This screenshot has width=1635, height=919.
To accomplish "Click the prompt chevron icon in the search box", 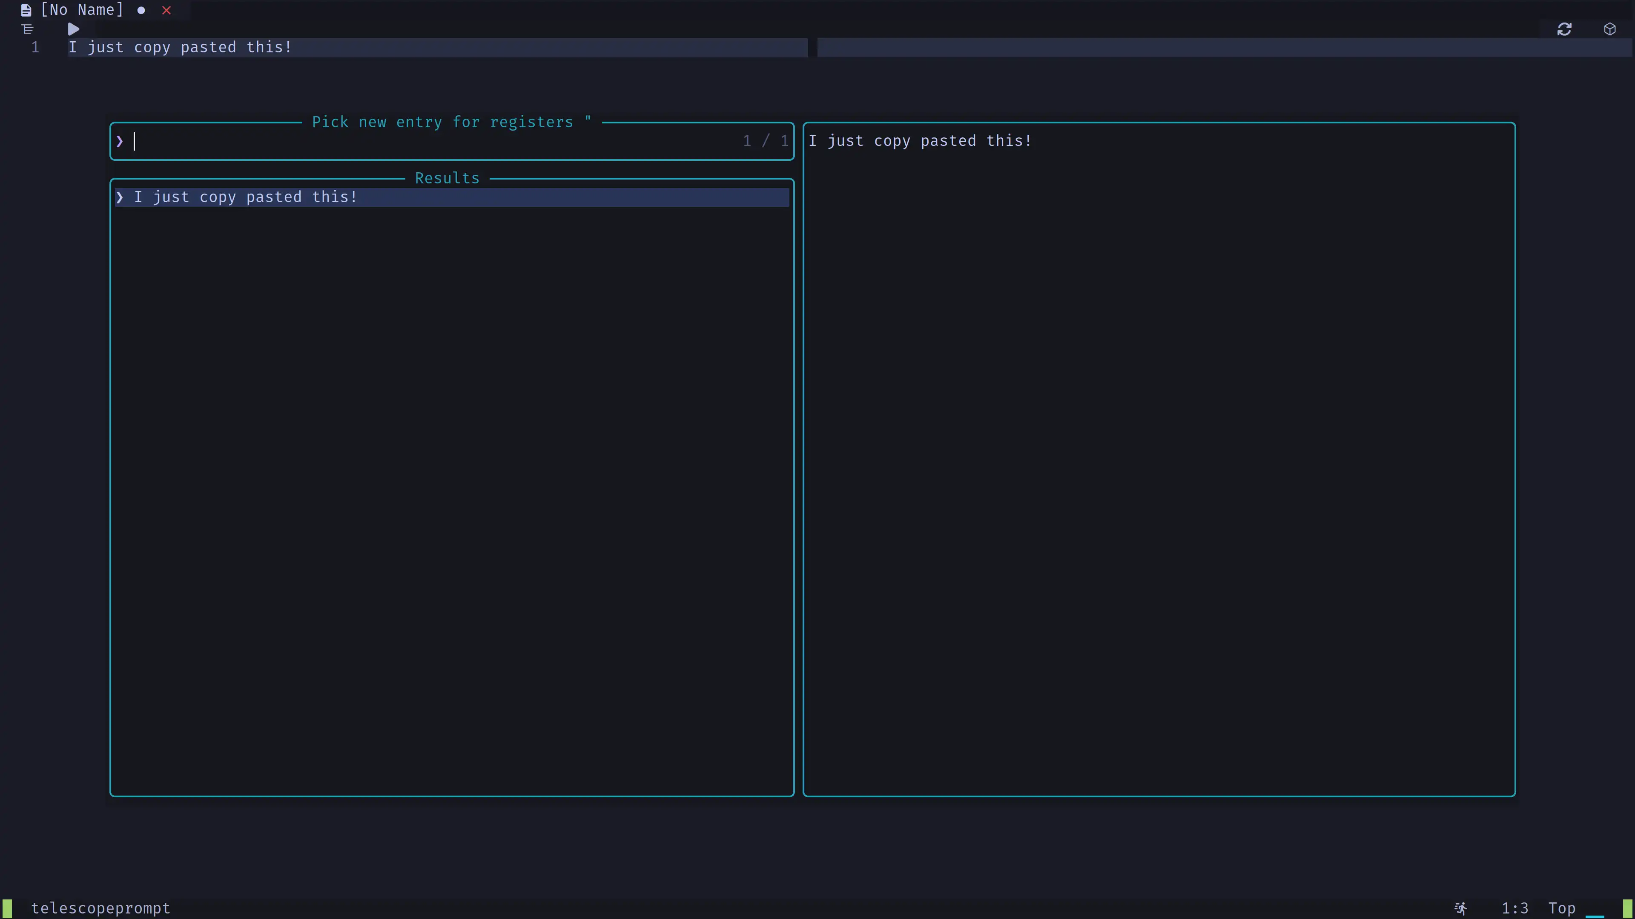I will tap(119, 141).
